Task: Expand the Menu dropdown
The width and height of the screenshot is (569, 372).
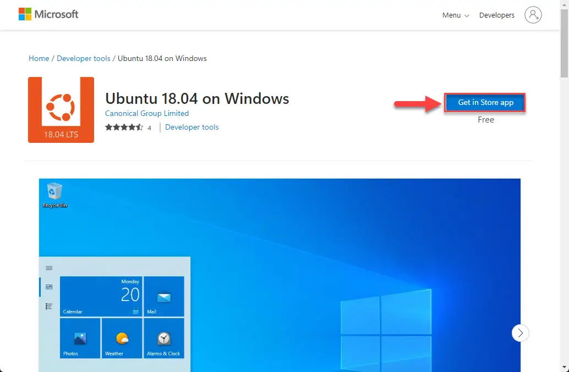Action: pos(456,15)
